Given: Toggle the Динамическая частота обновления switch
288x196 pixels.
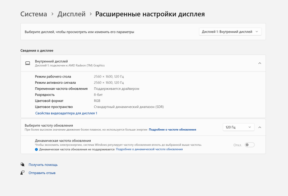Looking at the screenshot, I should click(x=250, y=145).
